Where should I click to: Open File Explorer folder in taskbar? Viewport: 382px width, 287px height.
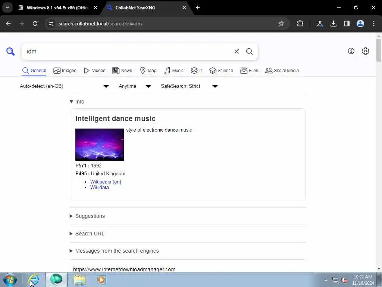80,280
